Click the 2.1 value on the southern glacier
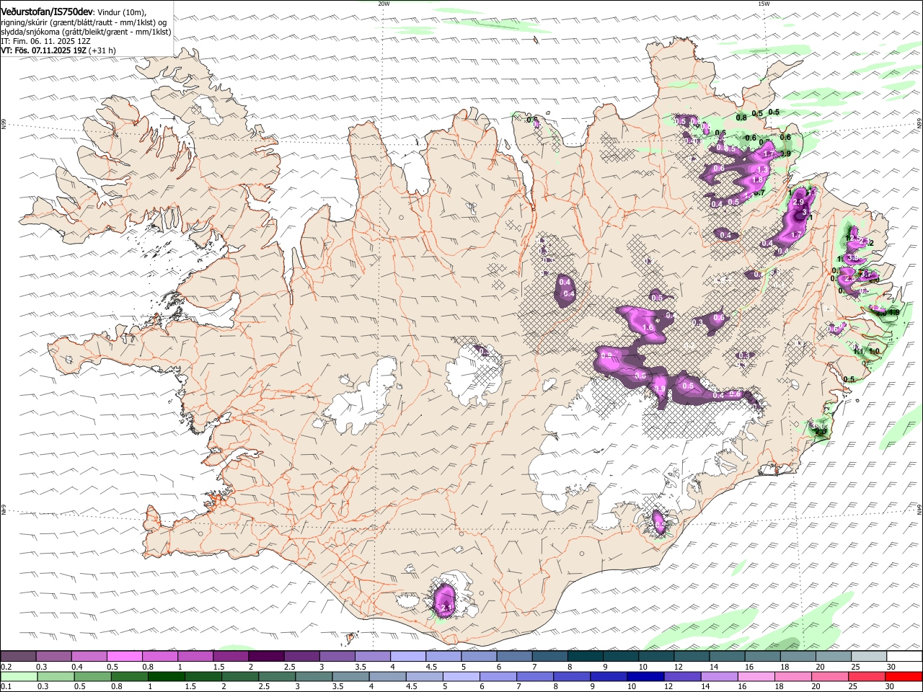The width and height of the screenshot is (923, 692). pos(446,608)
